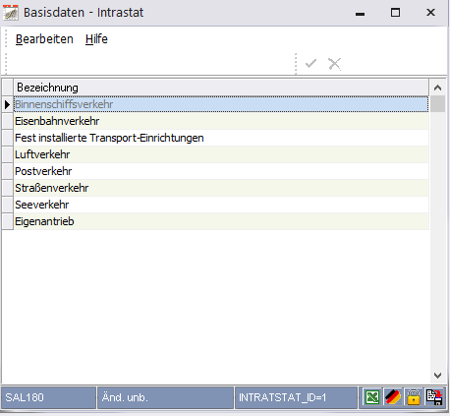Click the row selector beside Binnenschiffsverkehr

(x=8, y=104)
